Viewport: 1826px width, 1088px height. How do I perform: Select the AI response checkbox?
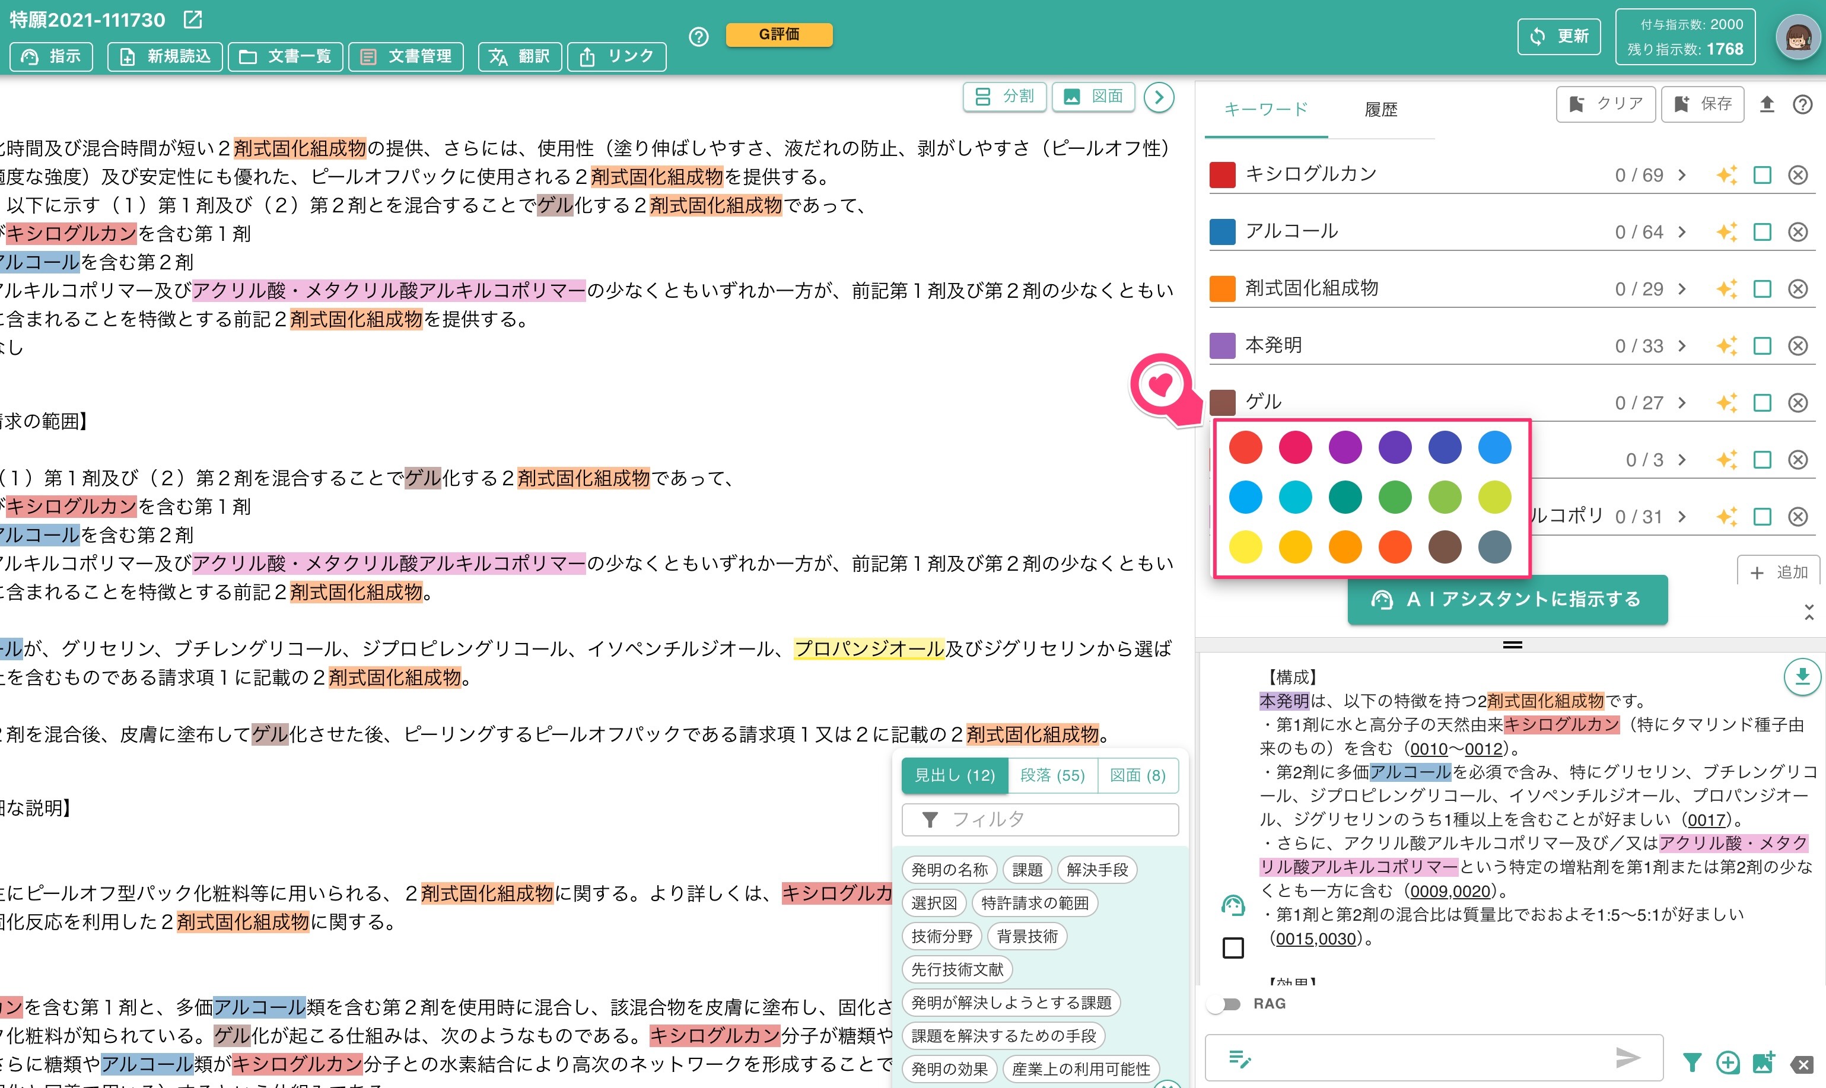(x=1233, y=948)
